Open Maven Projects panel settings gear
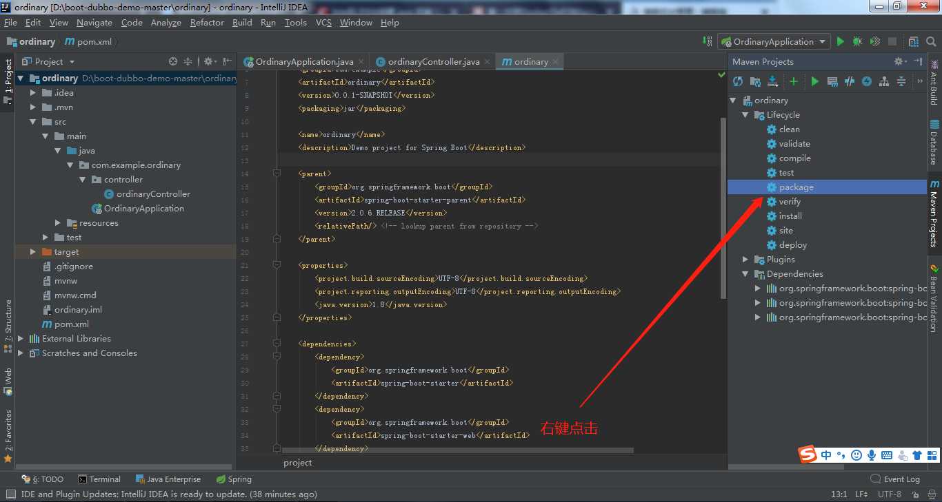The height and width of the screenshot is (502, 942). coord(900,61)
